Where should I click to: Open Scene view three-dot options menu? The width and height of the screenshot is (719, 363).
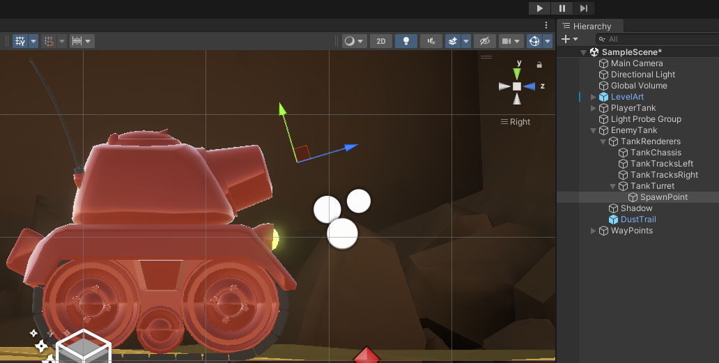pyautogui.click(x=546, y=25)
